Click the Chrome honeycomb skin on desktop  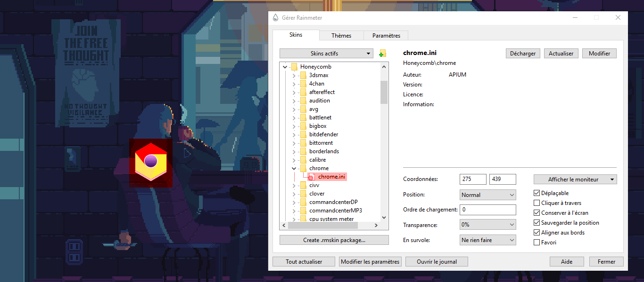click(x=150, y=162)
